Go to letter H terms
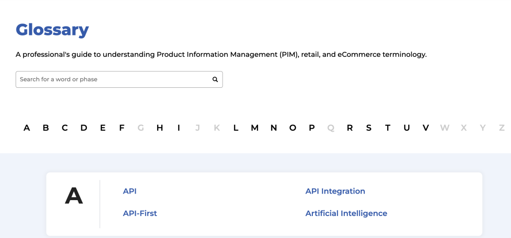This screenshot has width=511, height=238. (160, 128)
